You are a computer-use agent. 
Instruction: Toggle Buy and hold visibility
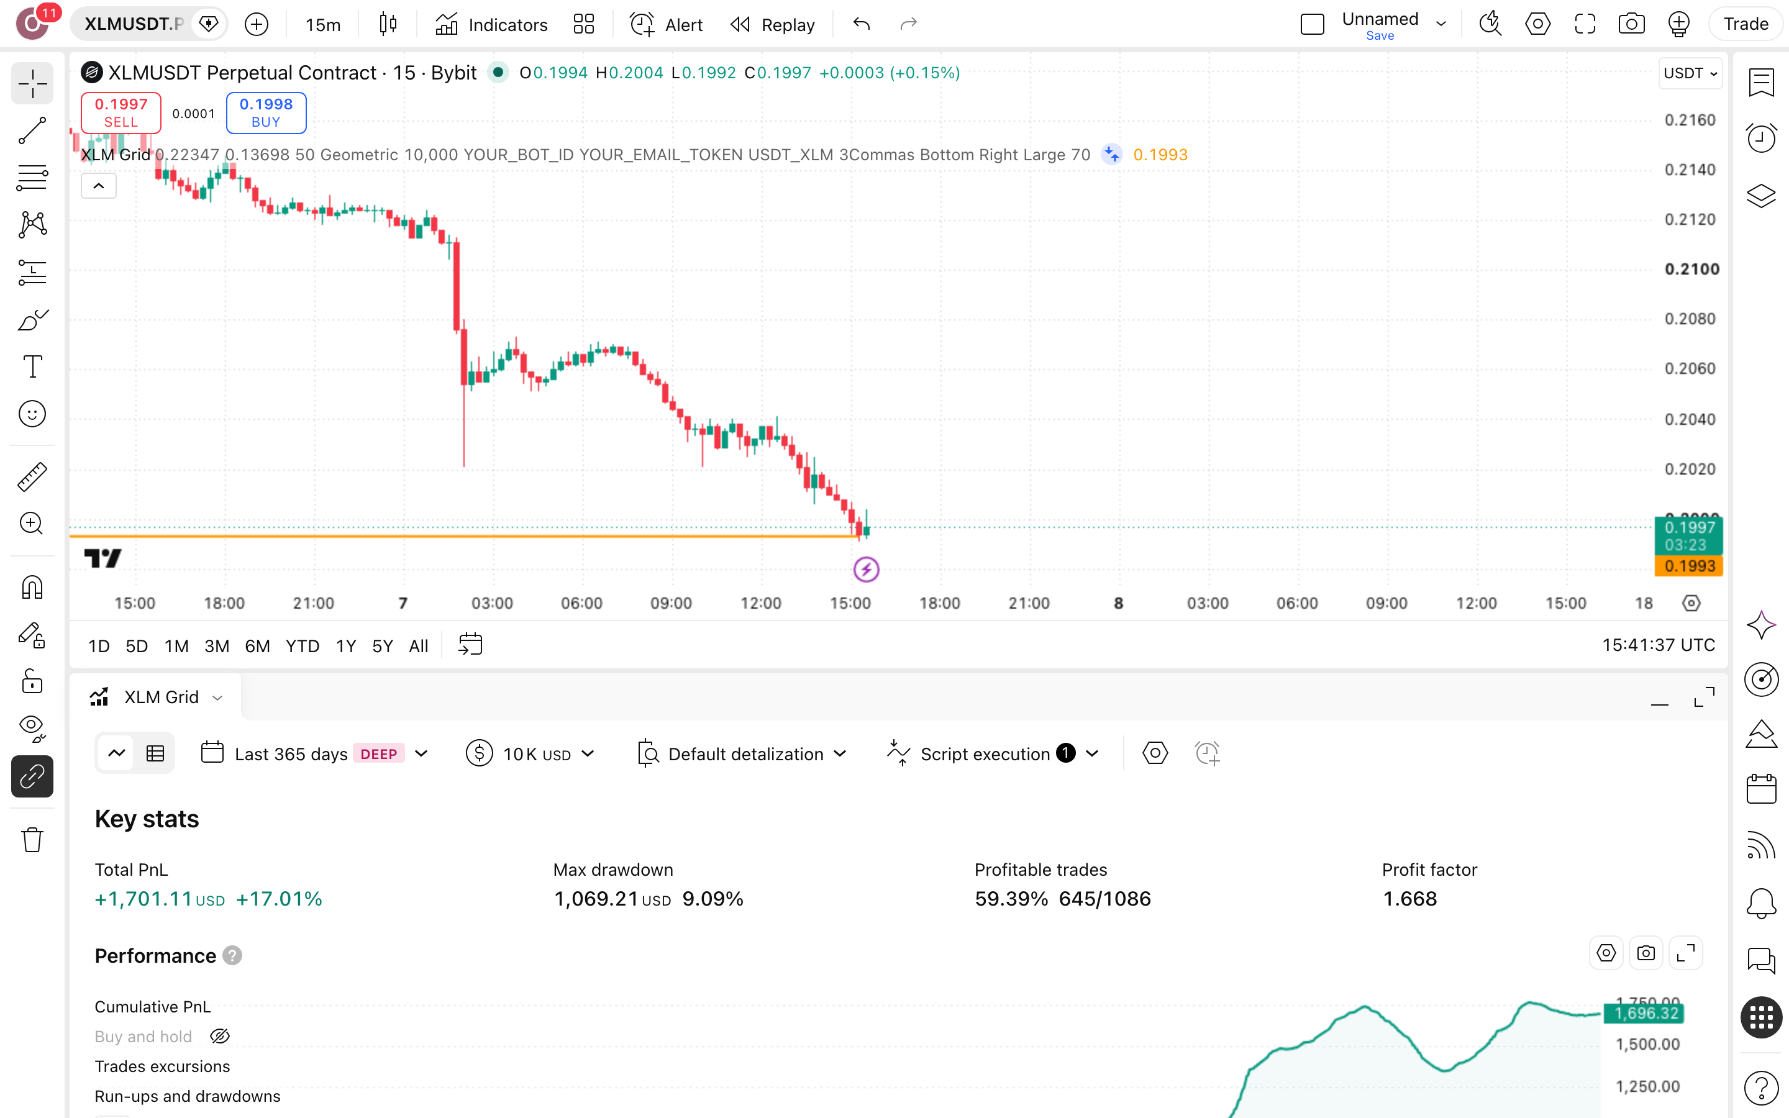tap(219, 1036)
